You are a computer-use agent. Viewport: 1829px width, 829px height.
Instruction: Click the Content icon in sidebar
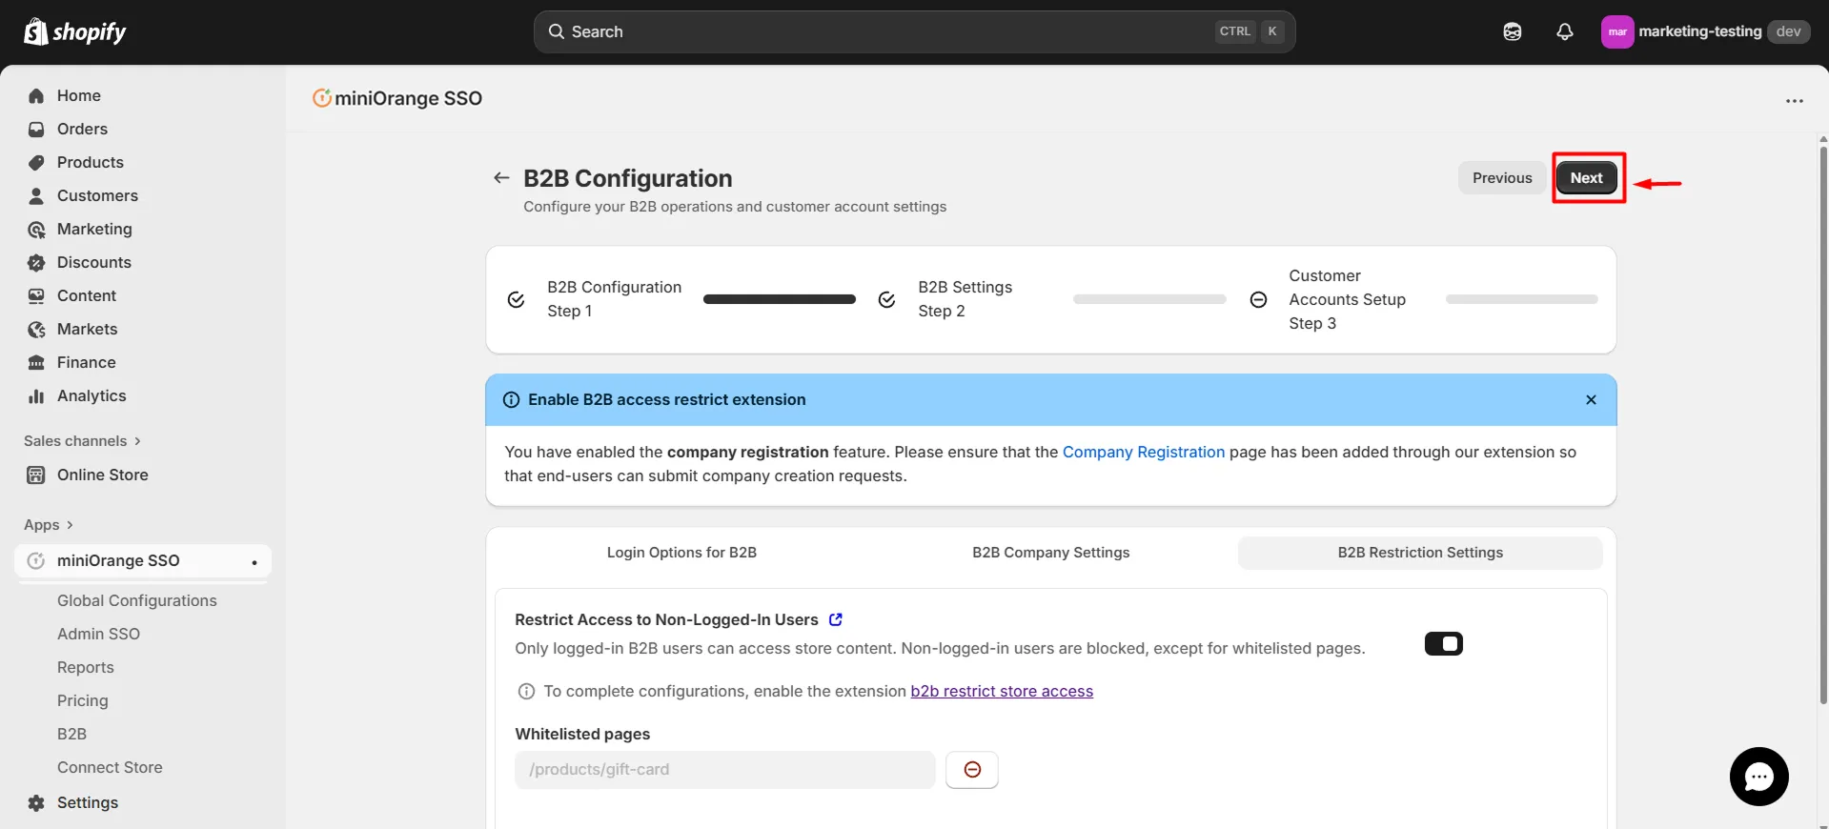click(36, 295)
